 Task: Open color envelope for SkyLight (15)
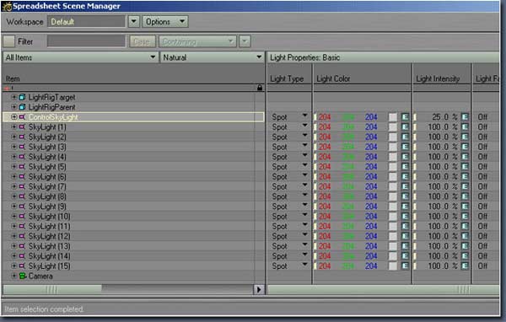[x=405, y=266]
